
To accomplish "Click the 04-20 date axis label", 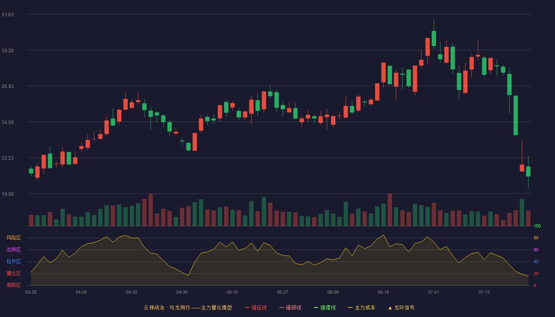I will click(x=132, y=292).
